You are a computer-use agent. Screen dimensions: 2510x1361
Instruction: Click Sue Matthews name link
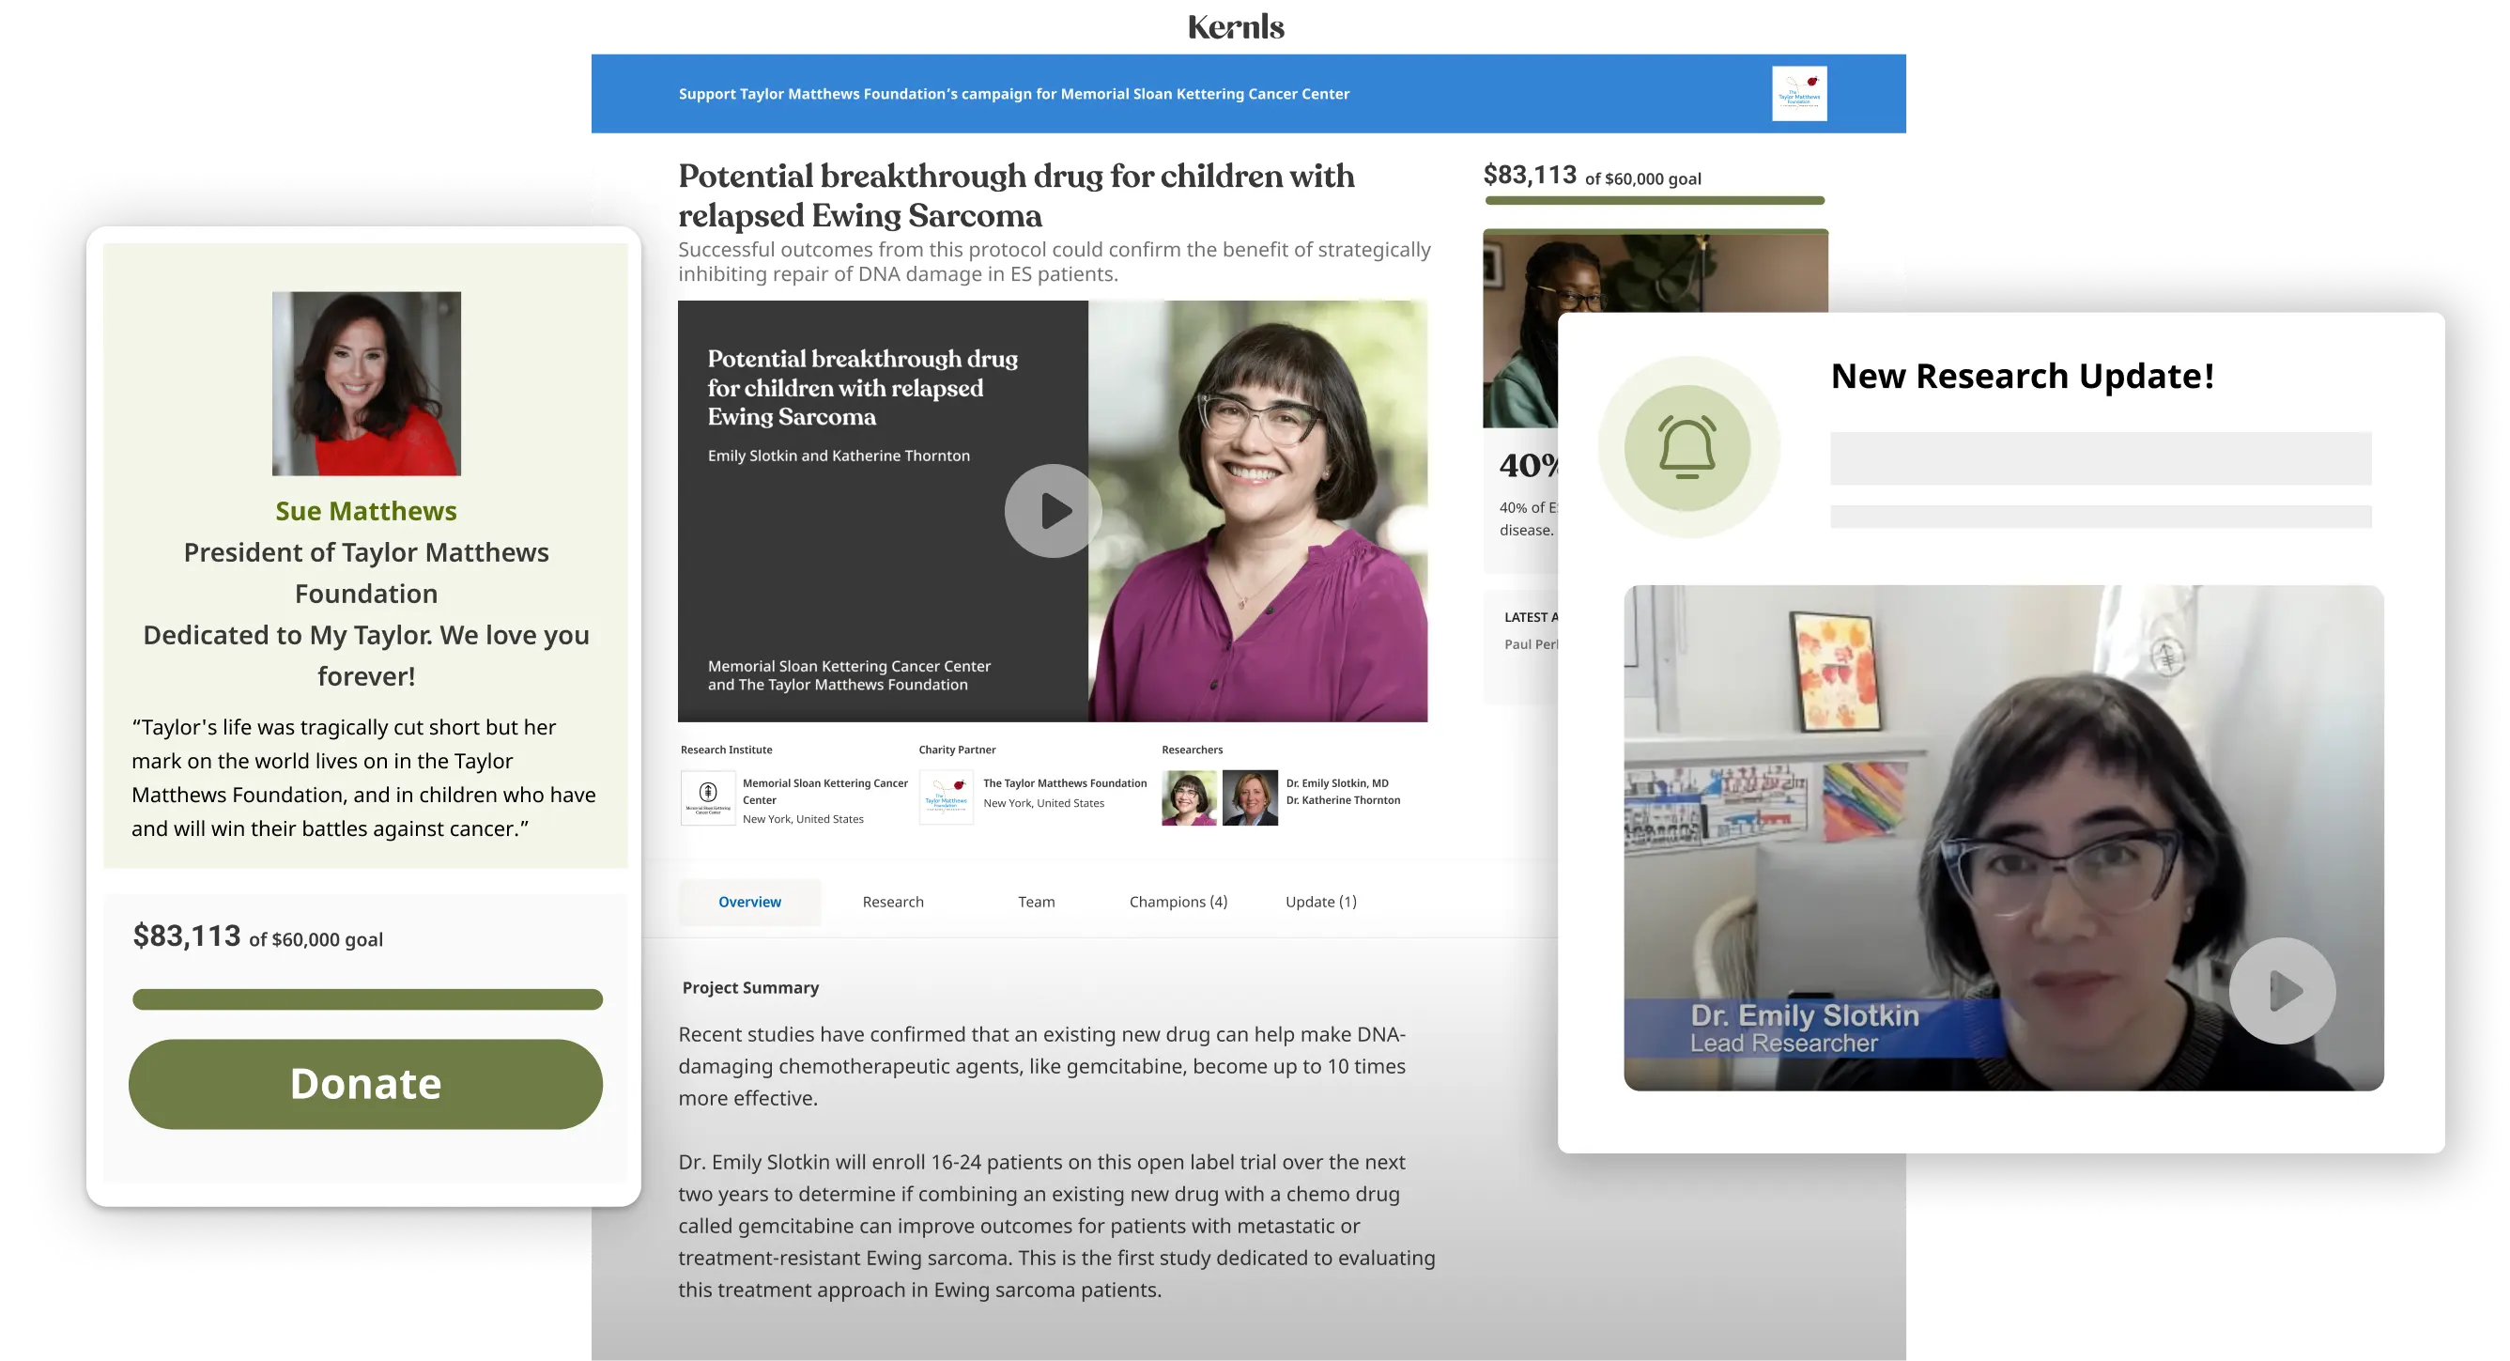pyautogui.click(x=366, y=511)
